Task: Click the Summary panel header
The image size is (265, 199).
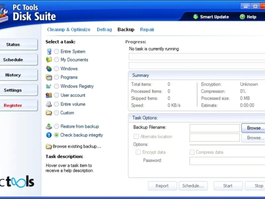Action: click(197, 75)
